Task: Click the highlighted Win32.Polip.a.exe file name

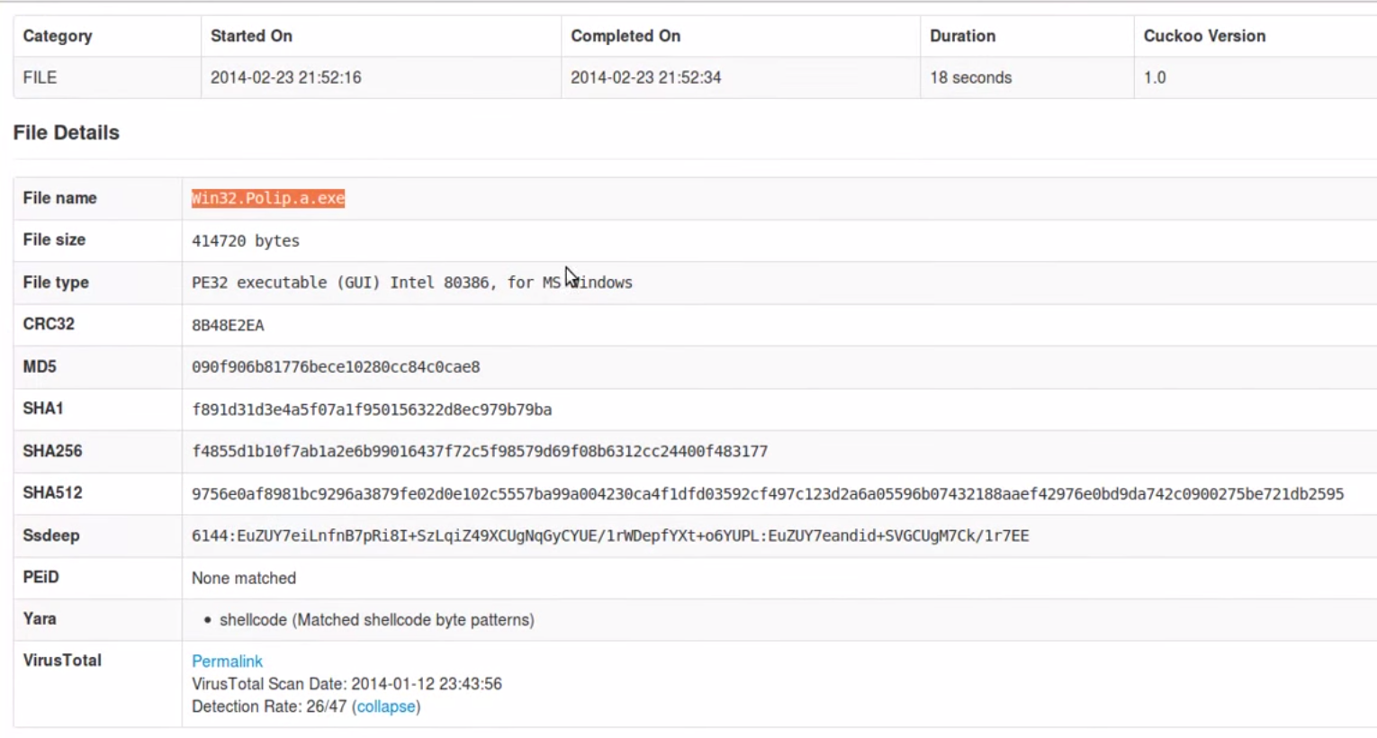Action: (268, 198)
